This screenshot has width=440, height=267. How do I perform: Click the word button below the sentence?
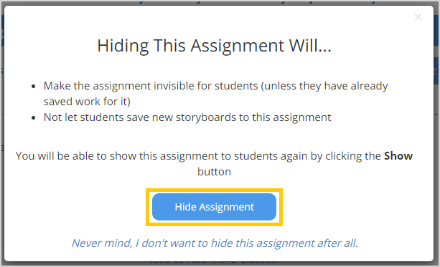tap(214, 172)
